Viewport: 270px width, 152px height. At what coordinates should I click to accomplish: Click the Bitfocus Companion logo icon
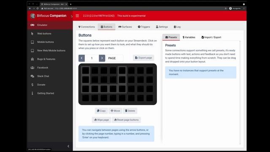click(x=32, y=16)
